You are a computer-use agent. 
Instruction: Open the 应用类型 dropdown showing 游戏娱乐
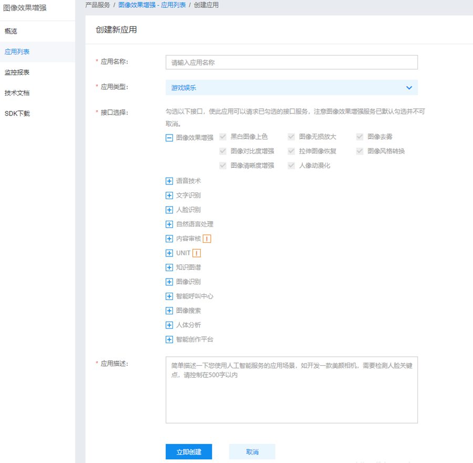point(291,88)
